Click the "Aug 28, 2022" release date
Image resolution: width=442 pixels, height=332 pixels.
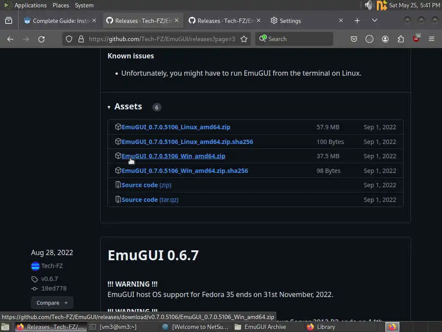click(x=52, y=252)
